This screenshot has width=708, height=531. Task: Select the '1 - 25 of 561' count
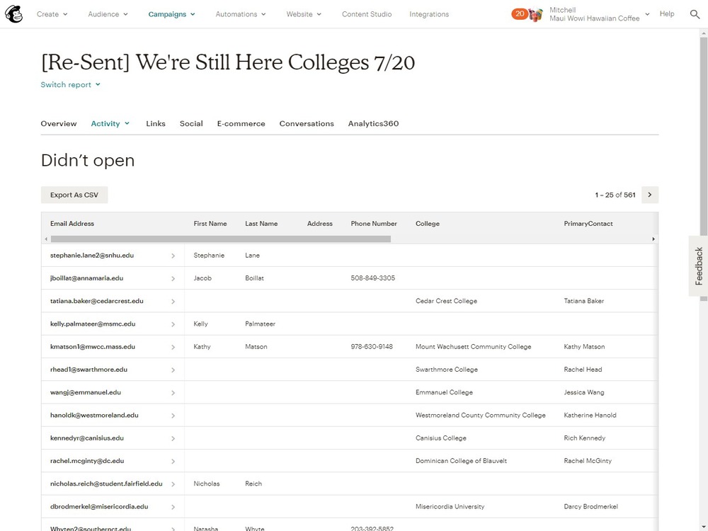point(615,195)
